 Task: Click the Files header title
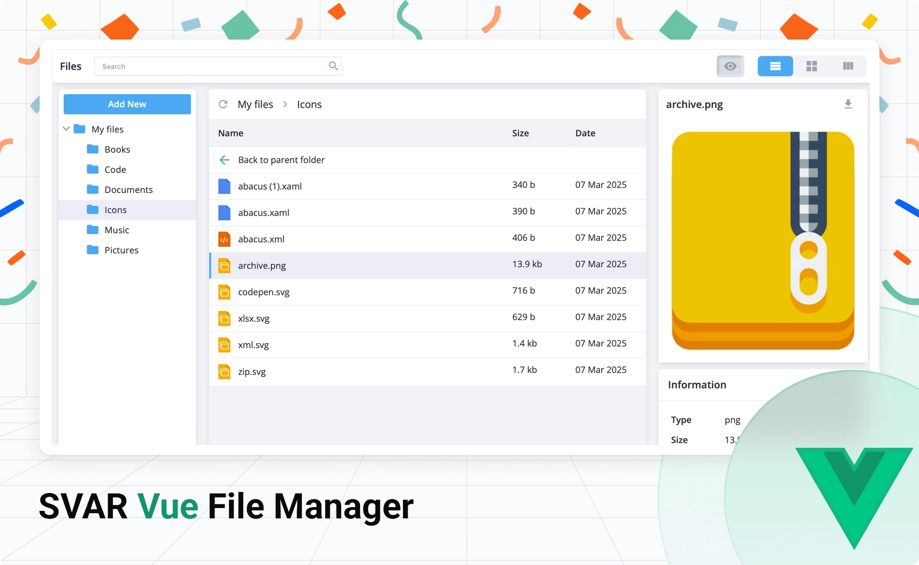point(71,66)
